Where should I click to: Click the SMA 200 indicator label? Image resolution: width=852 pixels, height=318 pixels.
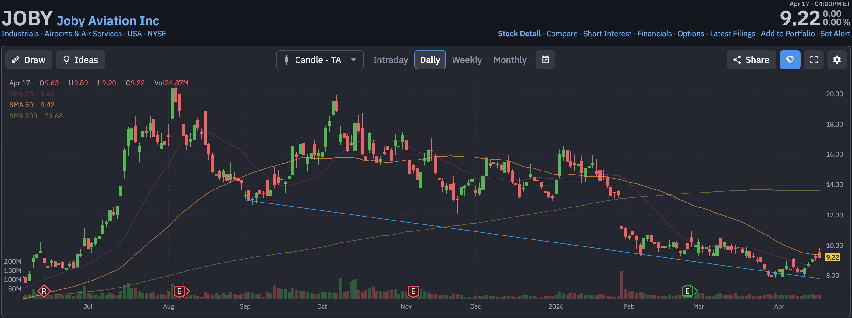click(x=23, y=116)
